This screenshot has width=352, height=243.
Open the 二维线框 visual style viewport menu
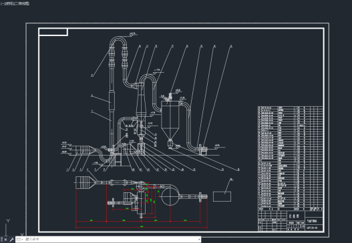23,3
